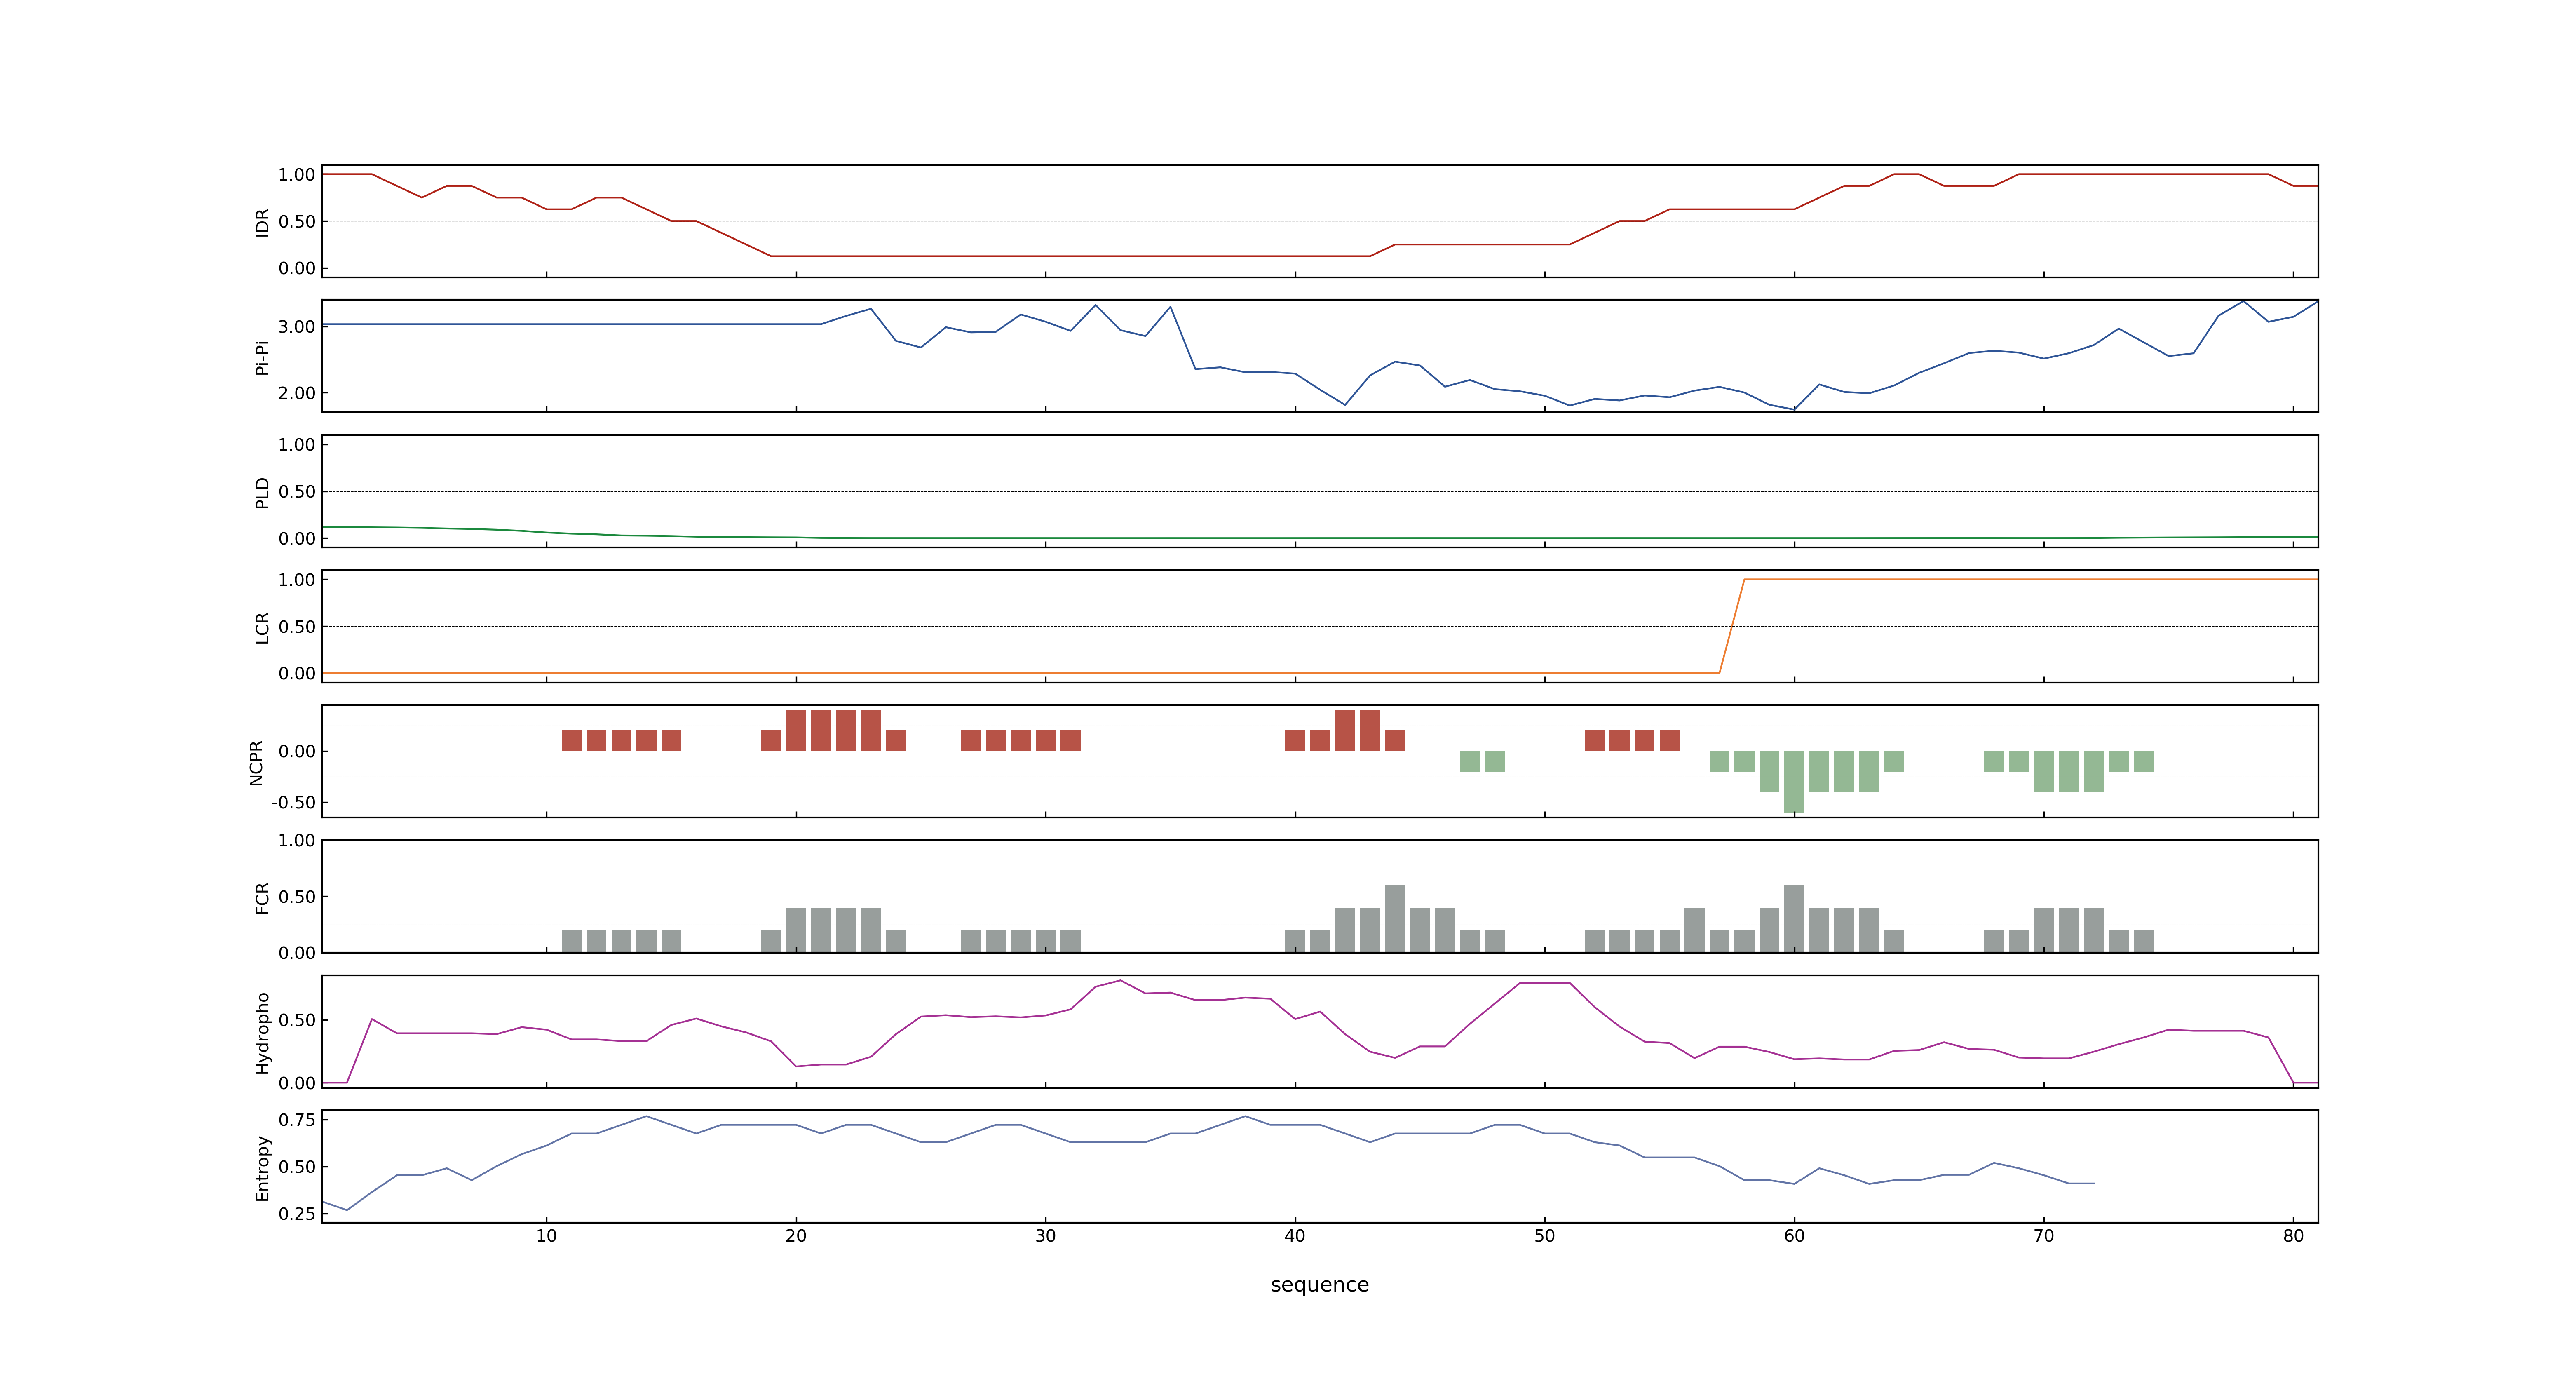Click the x-axis tick label 80
The height and width of the screenshot is (1374, 2576).
coord(2293,1235)
